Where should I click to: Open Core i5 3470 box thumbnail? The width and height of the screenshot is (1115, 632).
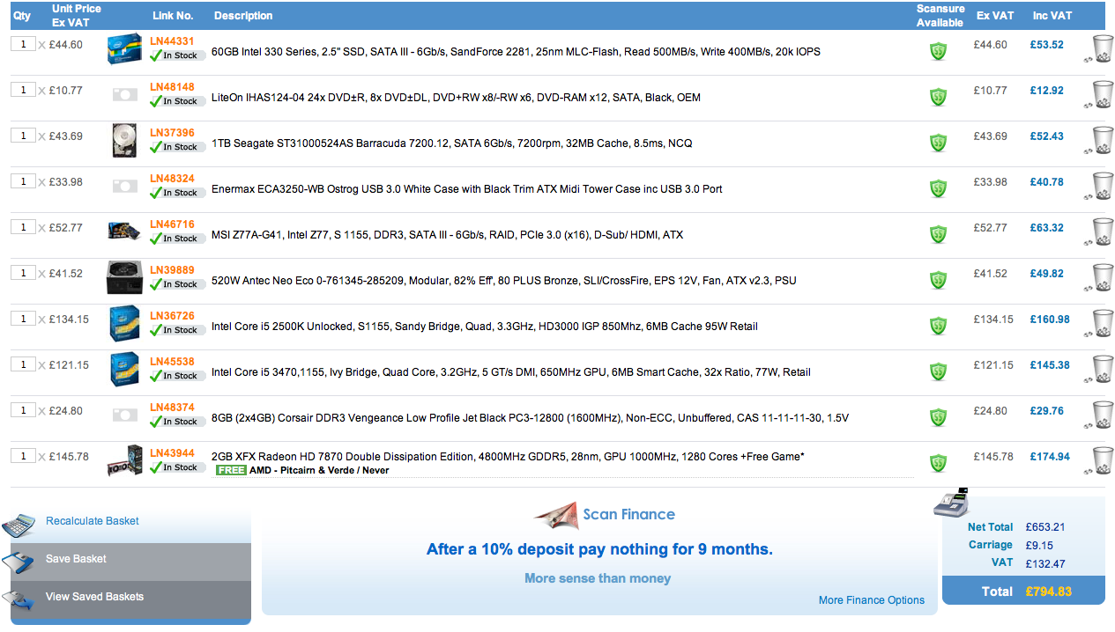click(124, 370)
